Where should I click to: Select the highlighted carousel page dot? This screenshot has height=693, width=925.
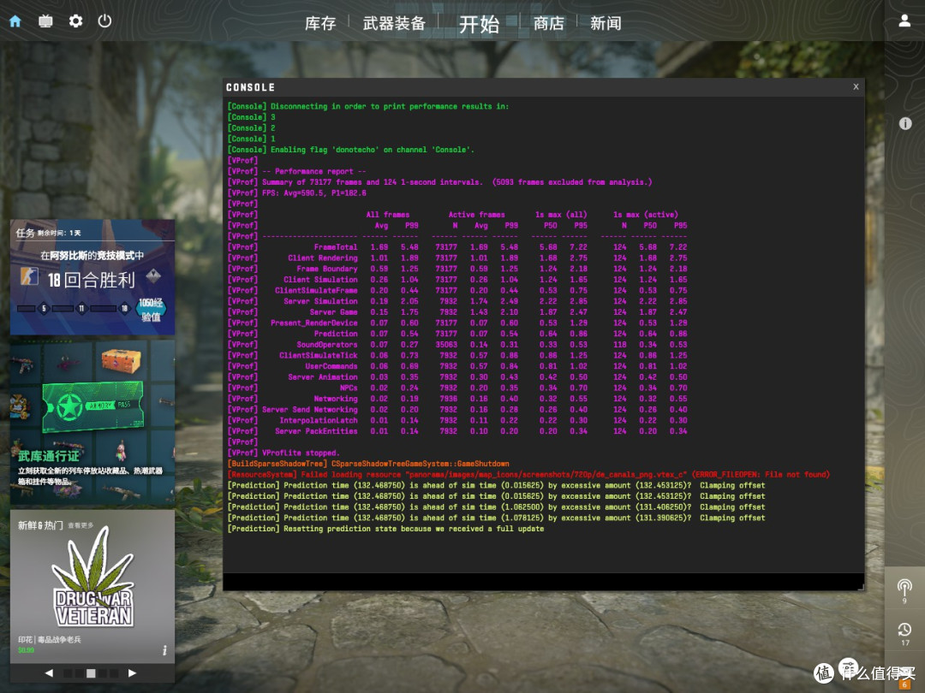(x=91, y=673)
